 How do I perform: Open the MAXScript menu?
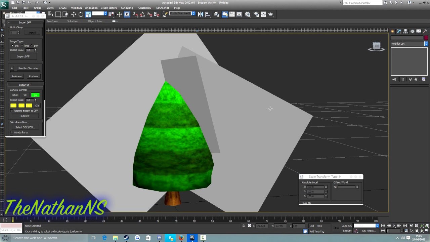[163, 8]
